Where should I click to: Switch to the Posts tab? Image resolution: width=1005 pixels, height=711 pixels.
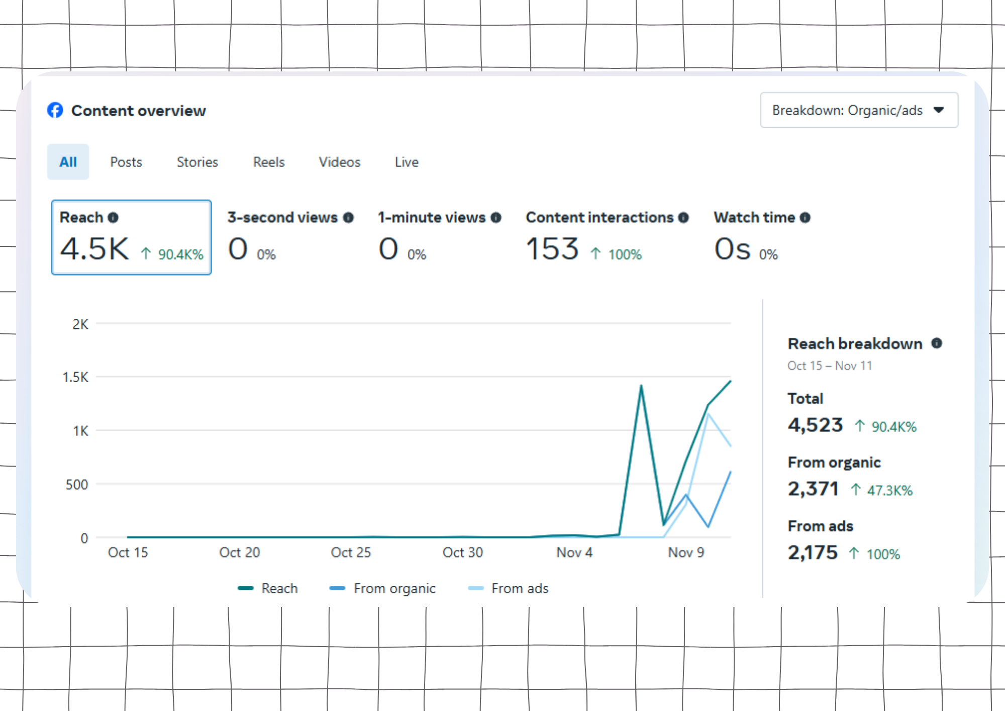click(x=126, y=162)
